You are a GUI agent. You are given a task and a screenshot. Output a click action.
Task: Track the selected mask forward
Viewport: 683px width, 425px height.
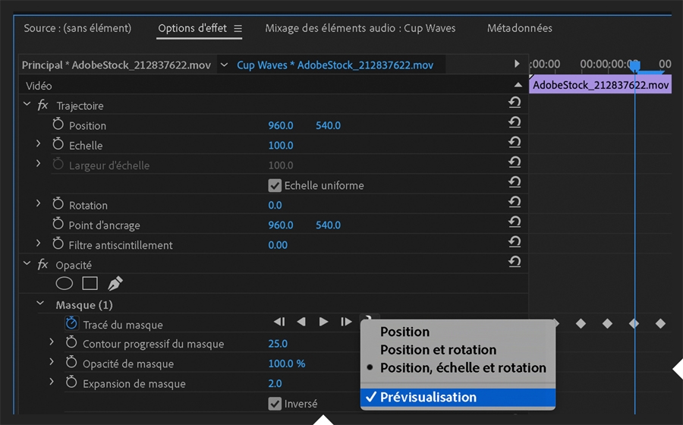coord(323,322)
